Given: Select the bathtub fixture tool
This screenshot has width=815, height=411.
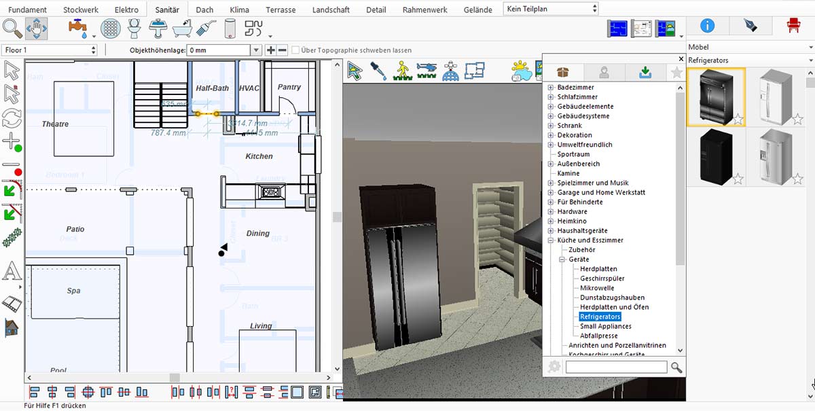Looking at the screenshot, I should [182, 29].
